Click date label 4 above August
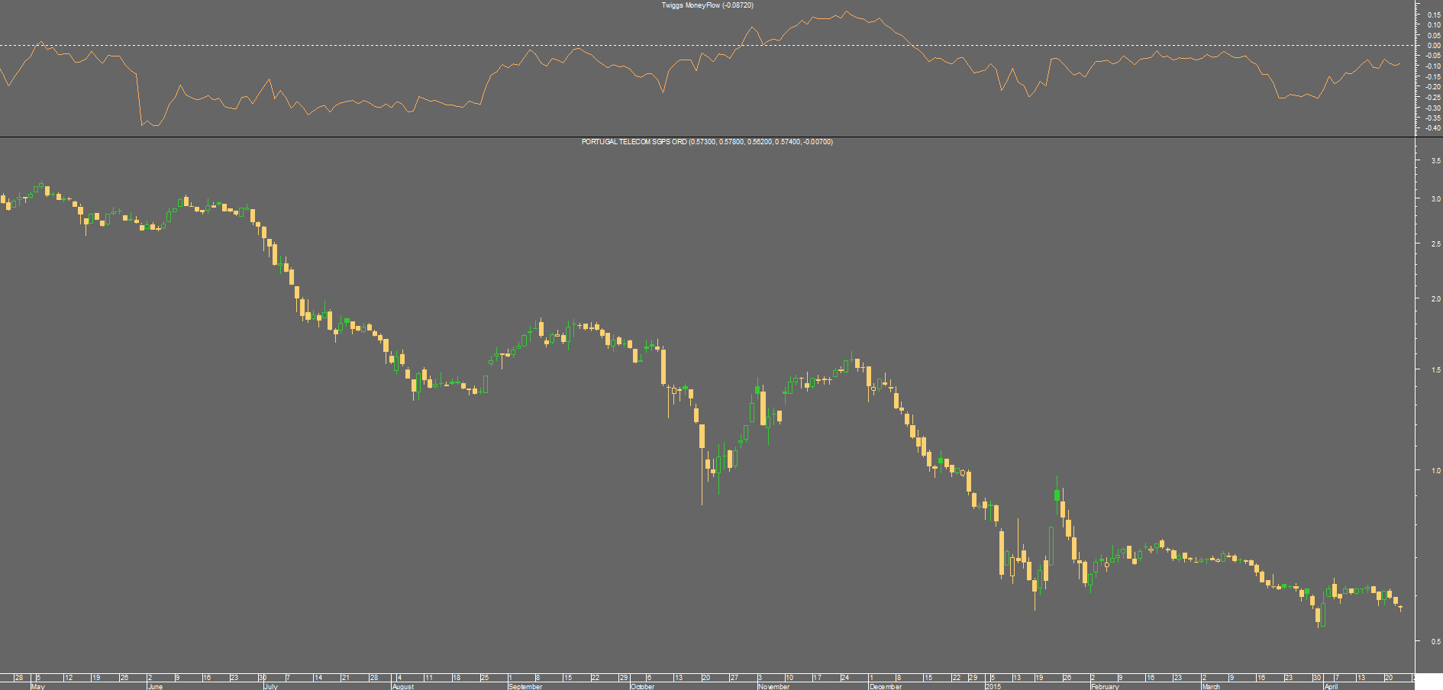Screen dimensions: 1443x690 (400, 678)
